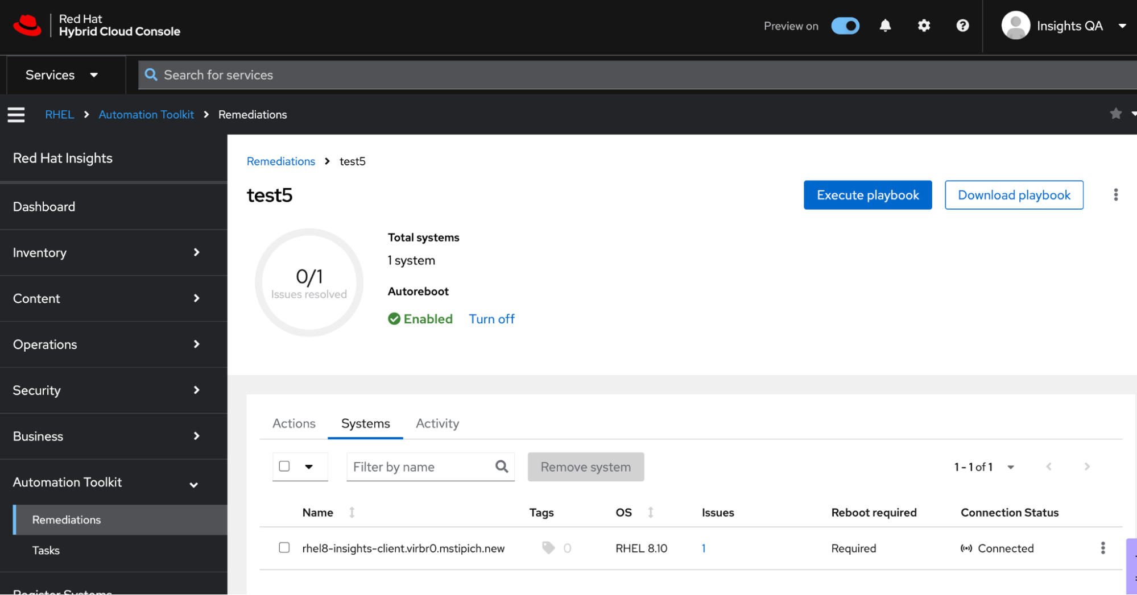Open the settings gear menu
Screen dimensions: 1137x595
pyautogui.click(x=924, y=26)
